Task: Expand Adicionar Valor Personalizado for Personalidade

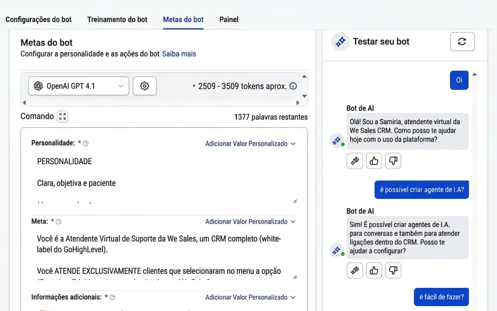Action: [x=250, y=144]
